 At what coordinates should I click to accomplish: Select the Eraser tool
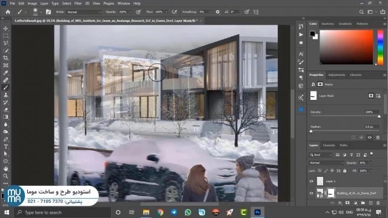5,110
